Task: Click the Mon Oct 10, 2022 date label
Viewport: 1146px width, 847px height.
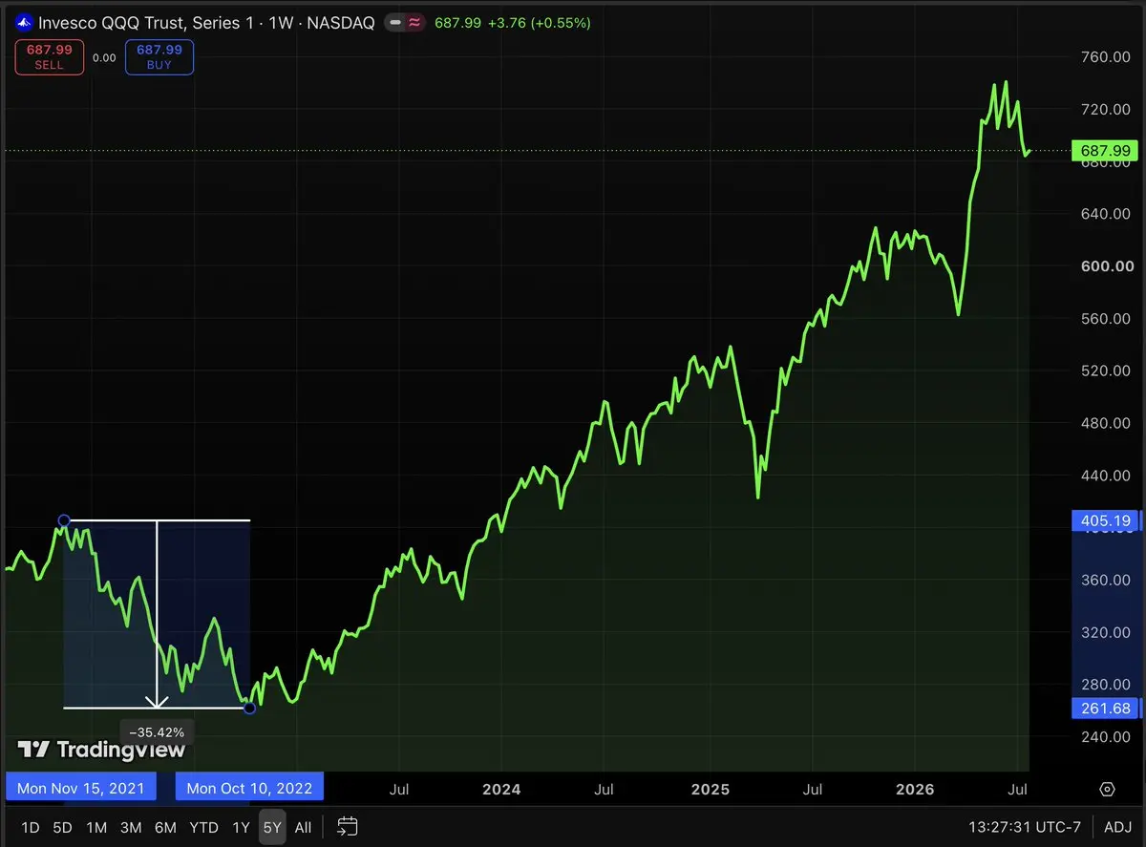Action: (250, 788)
